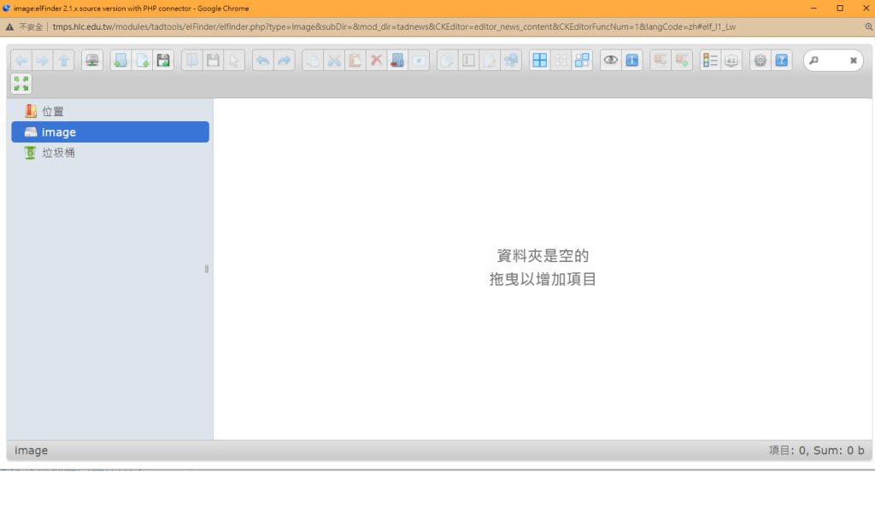This screenshot has height=519, width=875.
Task: Select the image volume in sidebar
Action: point(110,132)
